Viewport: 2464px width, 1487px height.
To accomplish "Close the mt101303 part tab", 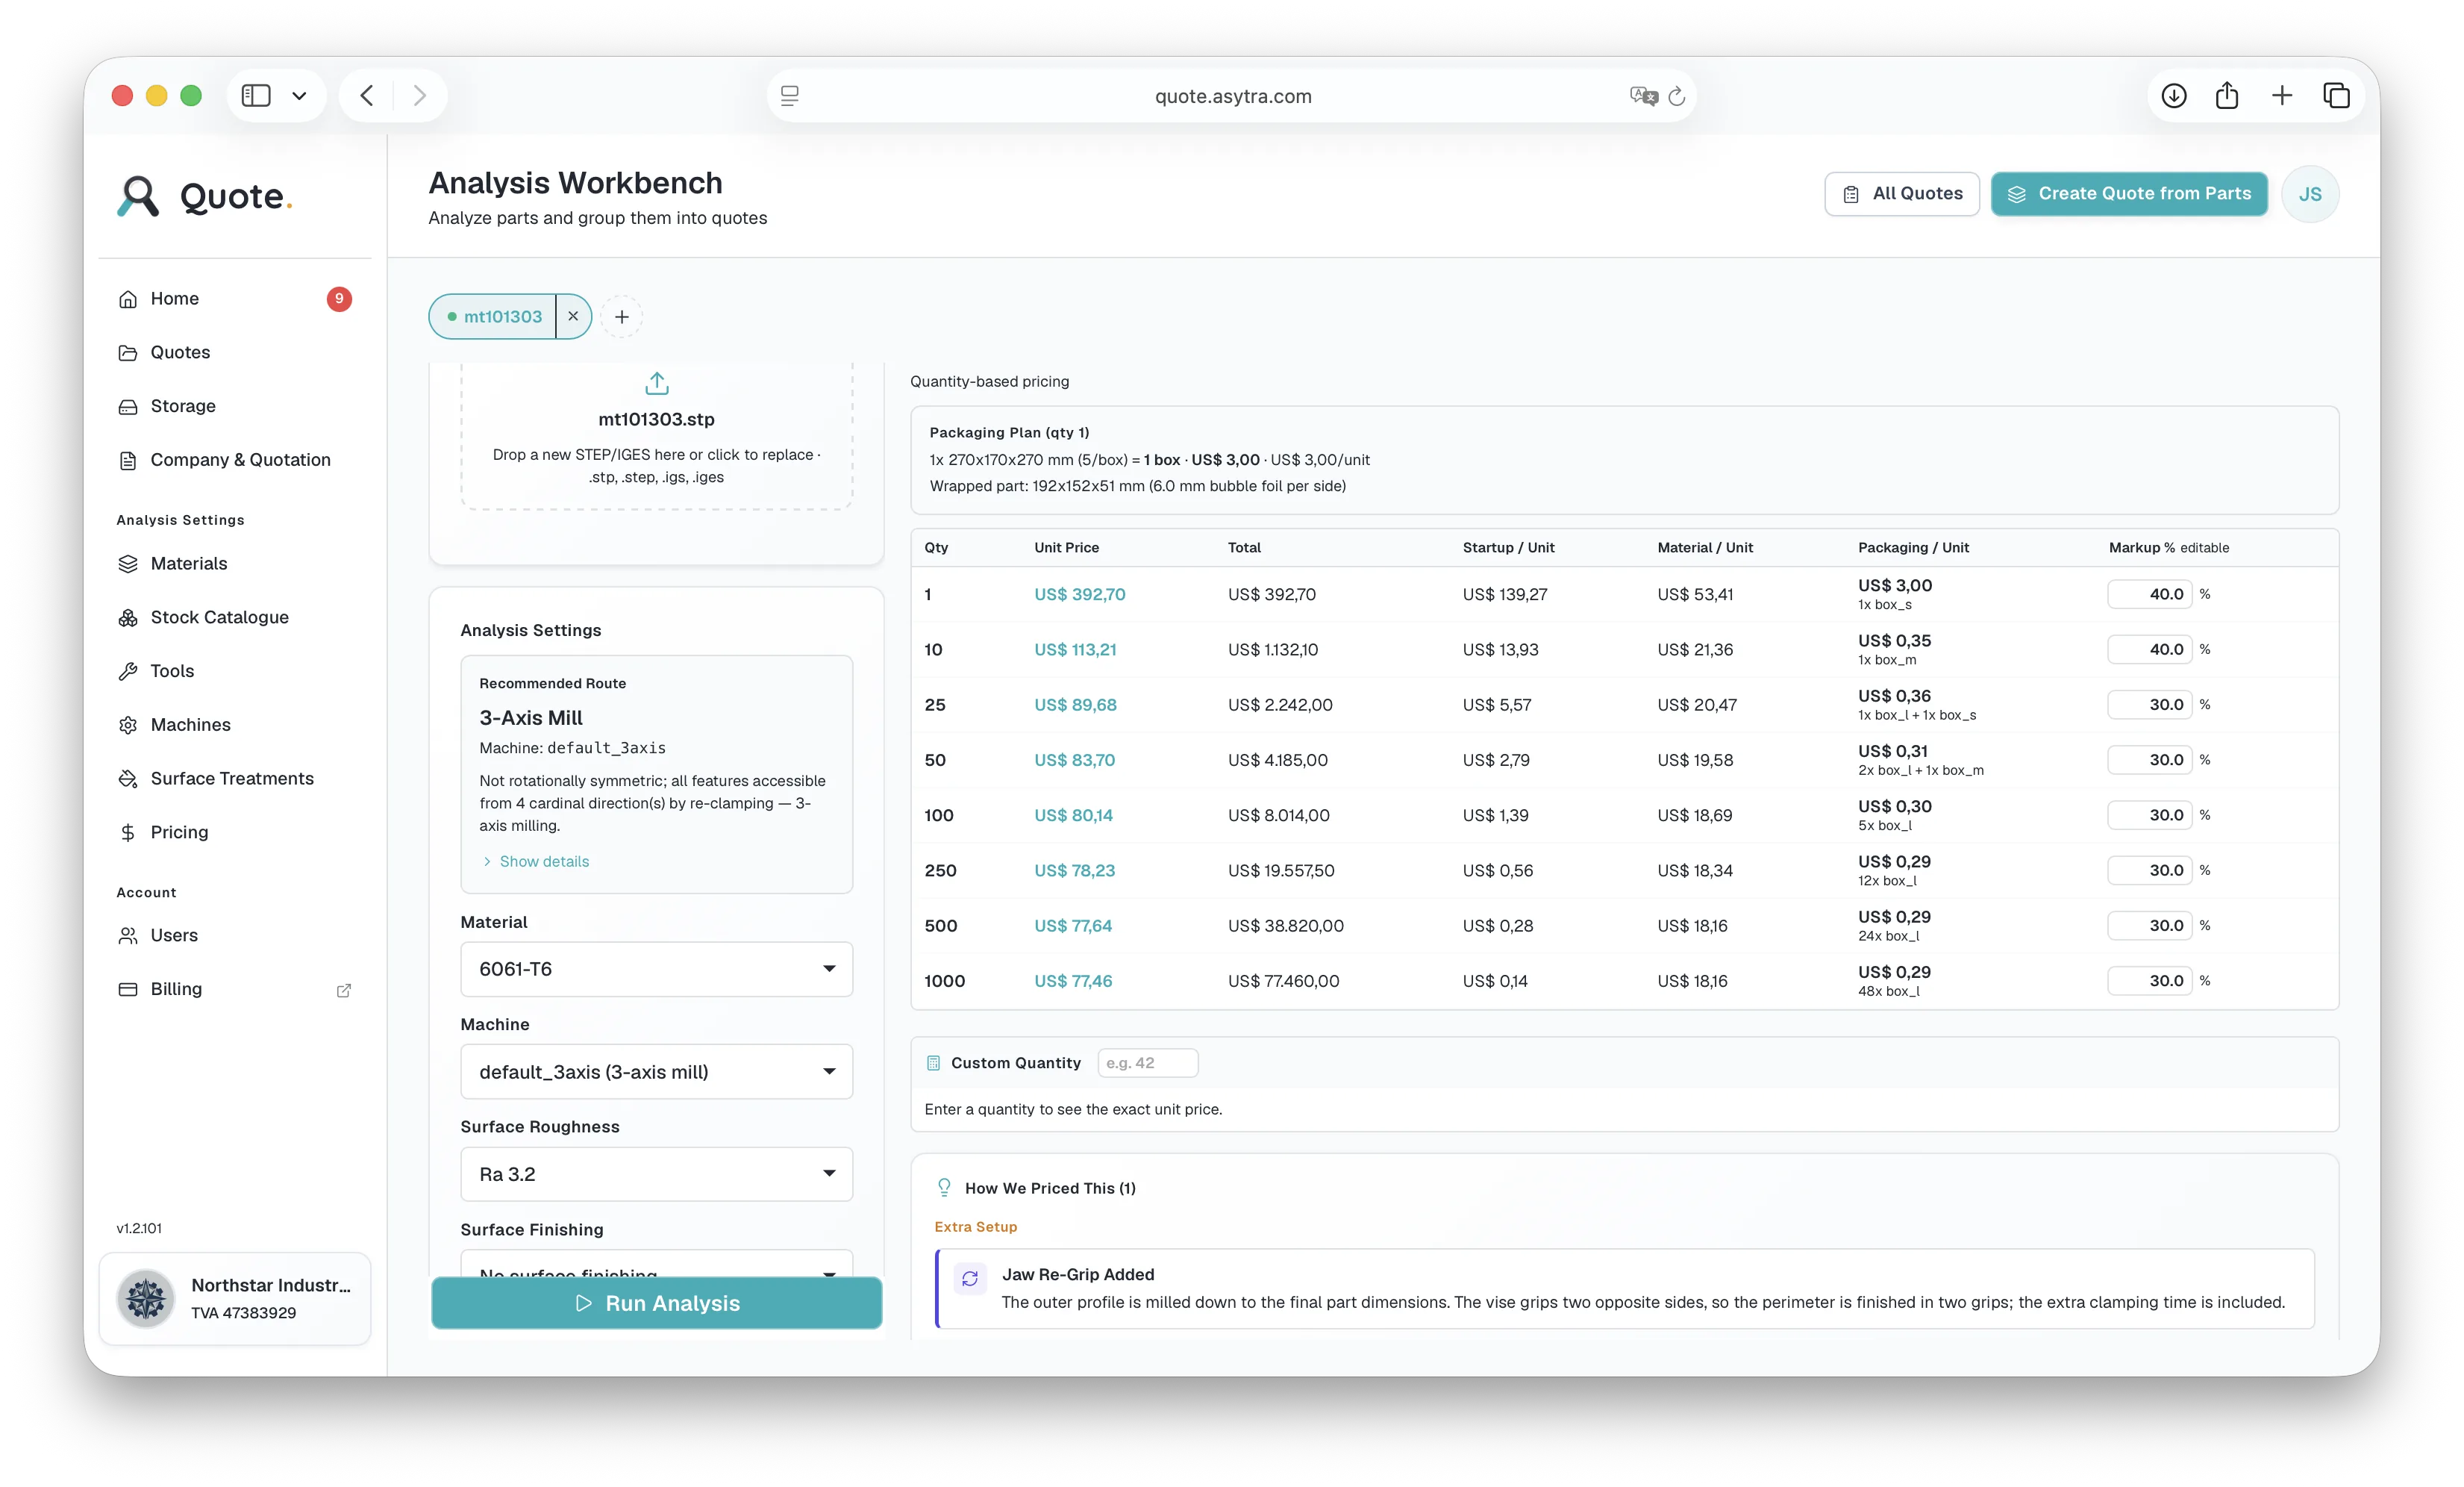I will pyautogui.click(x=573, y=317).
